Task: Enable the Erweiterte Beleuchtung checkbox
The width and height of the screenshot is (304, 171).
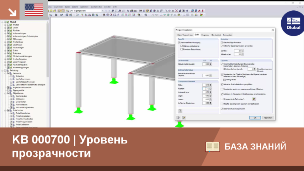Action: pos(182,50)
